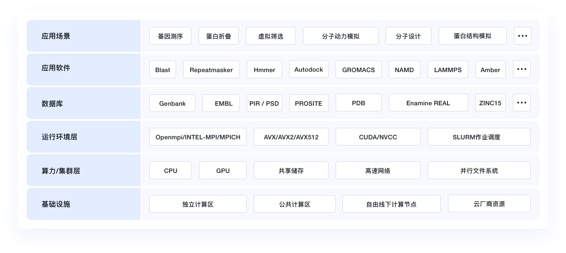The width and height of the screenshot is (566, 253).
Task: Choose the LAMMPS software box
Action: (448, 69)
